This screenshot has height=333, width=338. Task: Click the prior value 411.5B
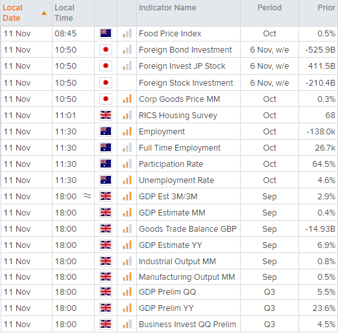pyautogui.click(x=322, y=66)
